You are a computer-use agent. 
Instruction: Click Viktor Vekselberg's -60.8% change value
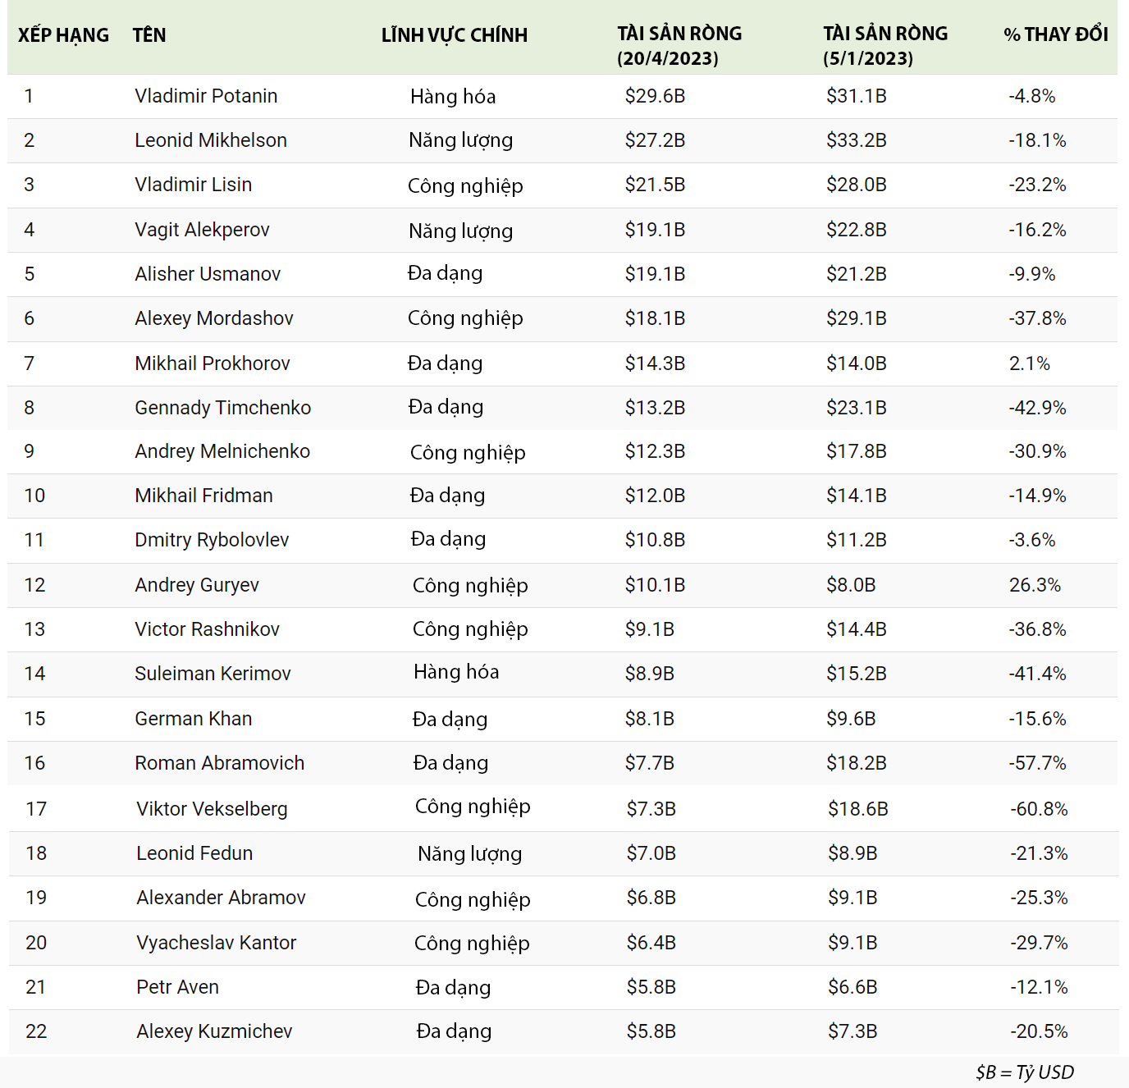[x=1039, y=809]
